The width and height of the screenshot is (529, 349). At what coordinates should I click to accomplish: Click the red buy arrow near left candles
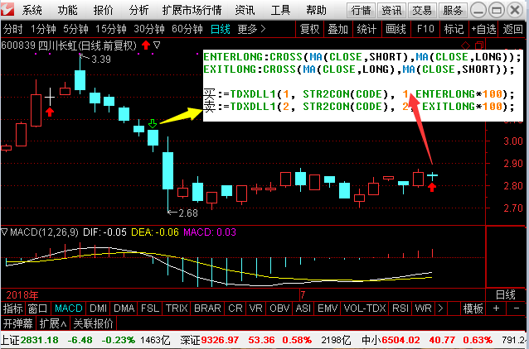(50, 111)
